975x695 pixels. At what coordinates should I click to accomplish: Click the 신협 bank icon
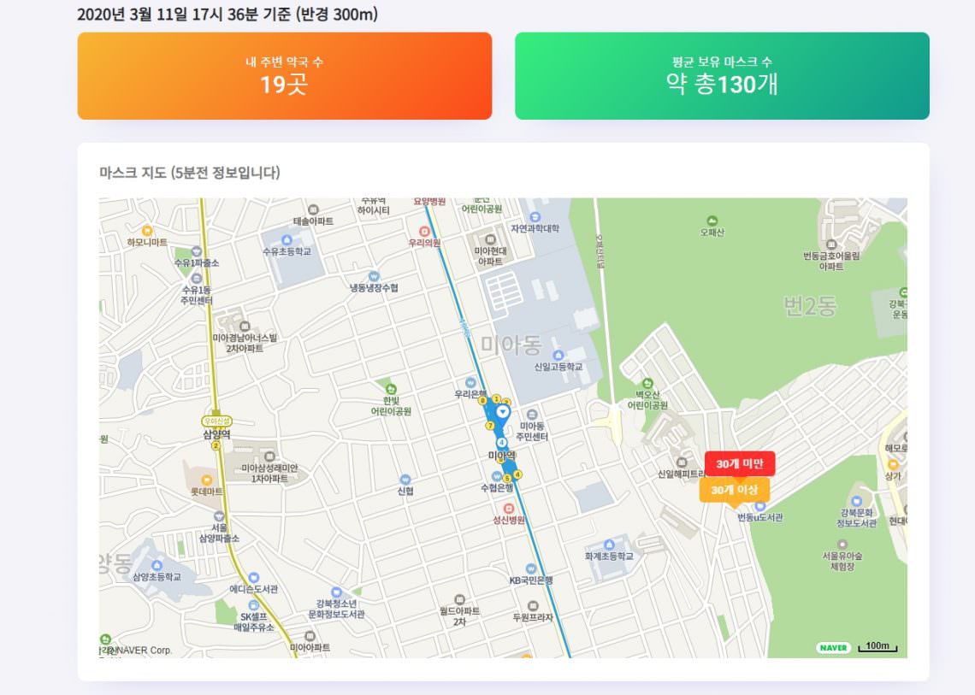pyautogui.click(x=405, y=480)
